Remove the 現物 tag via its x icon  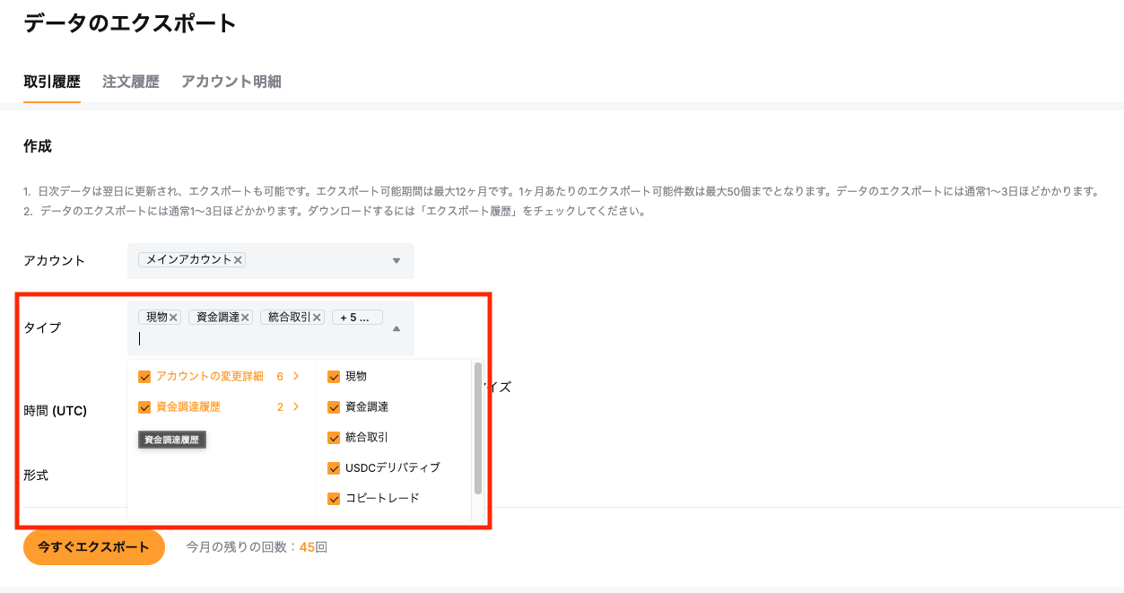[x=174, y=318]
